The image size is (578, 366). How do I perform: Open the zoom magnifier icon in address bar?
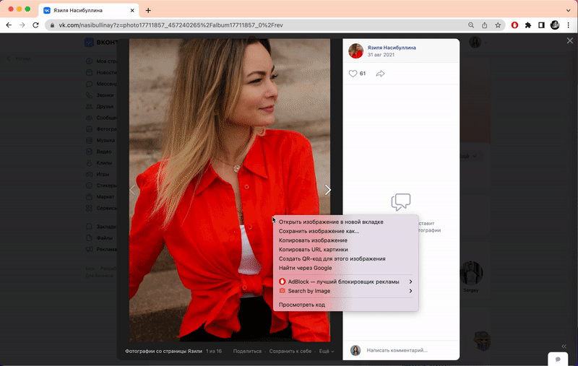pos(471,25)
